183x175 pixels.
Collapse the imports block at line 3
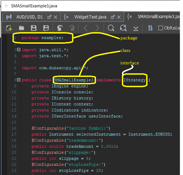[19, 50]
